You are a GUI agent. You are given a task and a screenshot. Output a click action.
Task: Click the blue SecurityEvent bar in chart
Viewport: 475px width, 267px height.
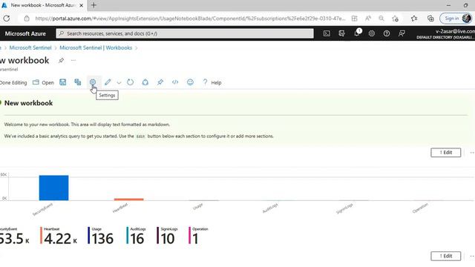[53, 188]
